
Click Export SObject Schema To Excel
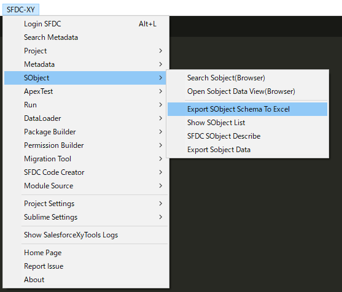pos(247,109)
